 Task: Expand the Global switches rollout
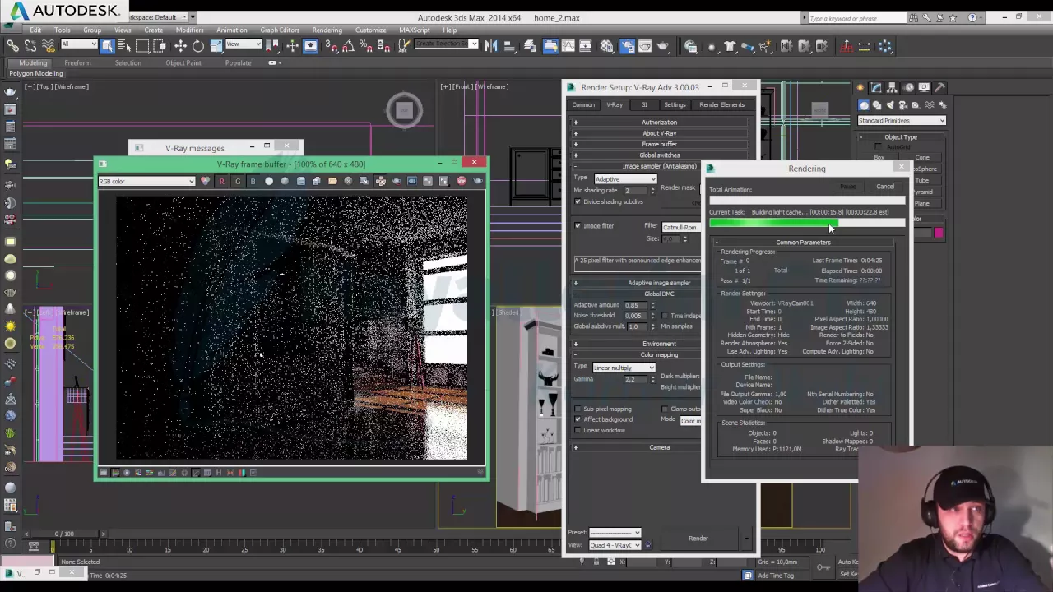[x=659, y=155]
